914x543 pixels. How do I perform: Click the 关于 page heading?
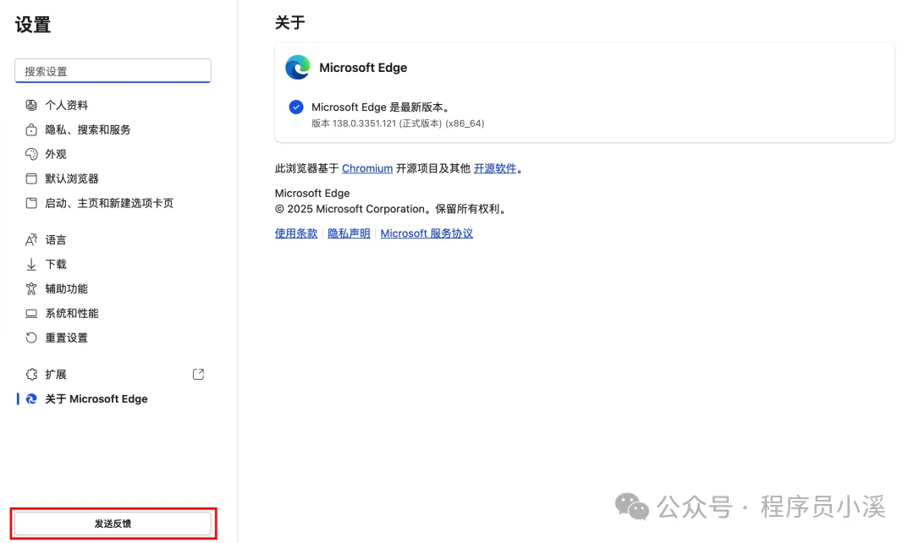pyautogui.click(x=289, y=23)
